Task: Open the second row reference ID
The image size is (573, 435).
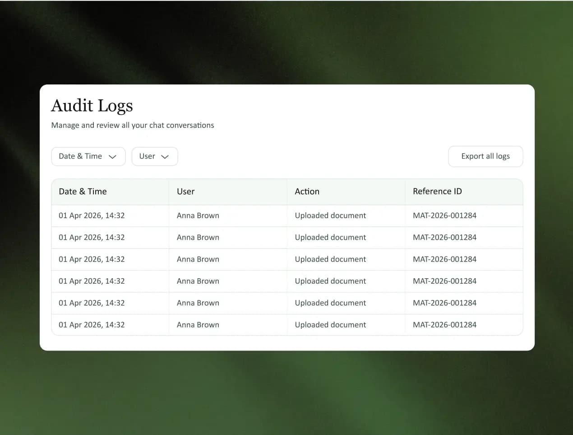Action: click(x=444, y=237)
